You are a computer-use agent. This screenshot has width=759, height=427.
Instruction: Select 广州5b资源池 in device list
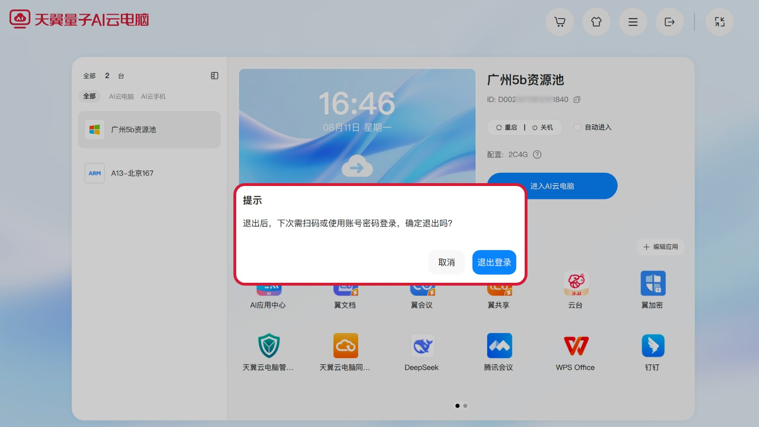coord(149,130)
